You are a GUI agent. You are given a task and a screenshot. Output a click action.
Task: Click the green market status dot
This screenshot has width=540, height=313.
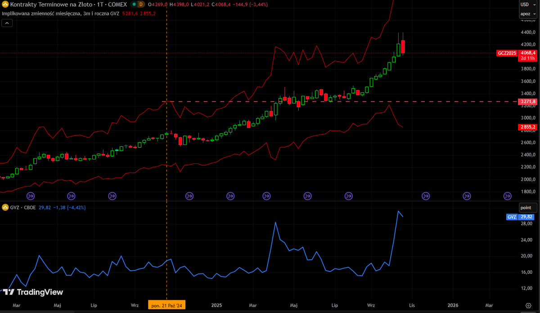pyautogui.click(x=134, y=4)
